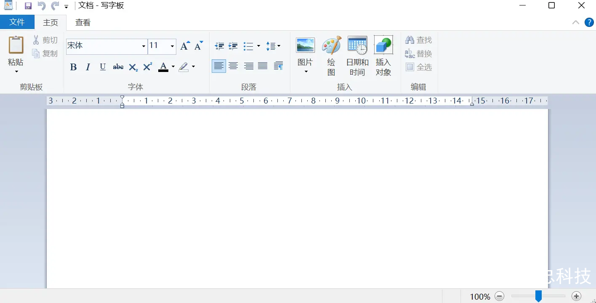This screenshot has height=303, width=596.
Task: Click the 替换 button
Action: click(419, 53)
